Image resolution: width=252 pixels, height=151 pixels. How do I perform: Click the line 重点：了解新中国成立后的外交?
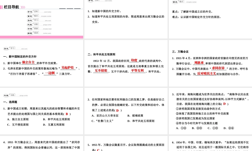point(192,12)
